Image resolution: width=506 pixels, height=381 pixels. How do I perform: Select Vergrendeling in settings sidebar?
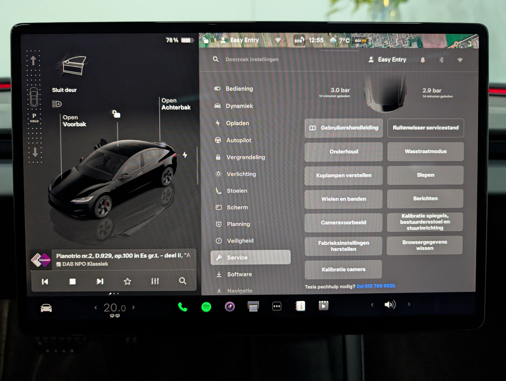click(246, 157)
